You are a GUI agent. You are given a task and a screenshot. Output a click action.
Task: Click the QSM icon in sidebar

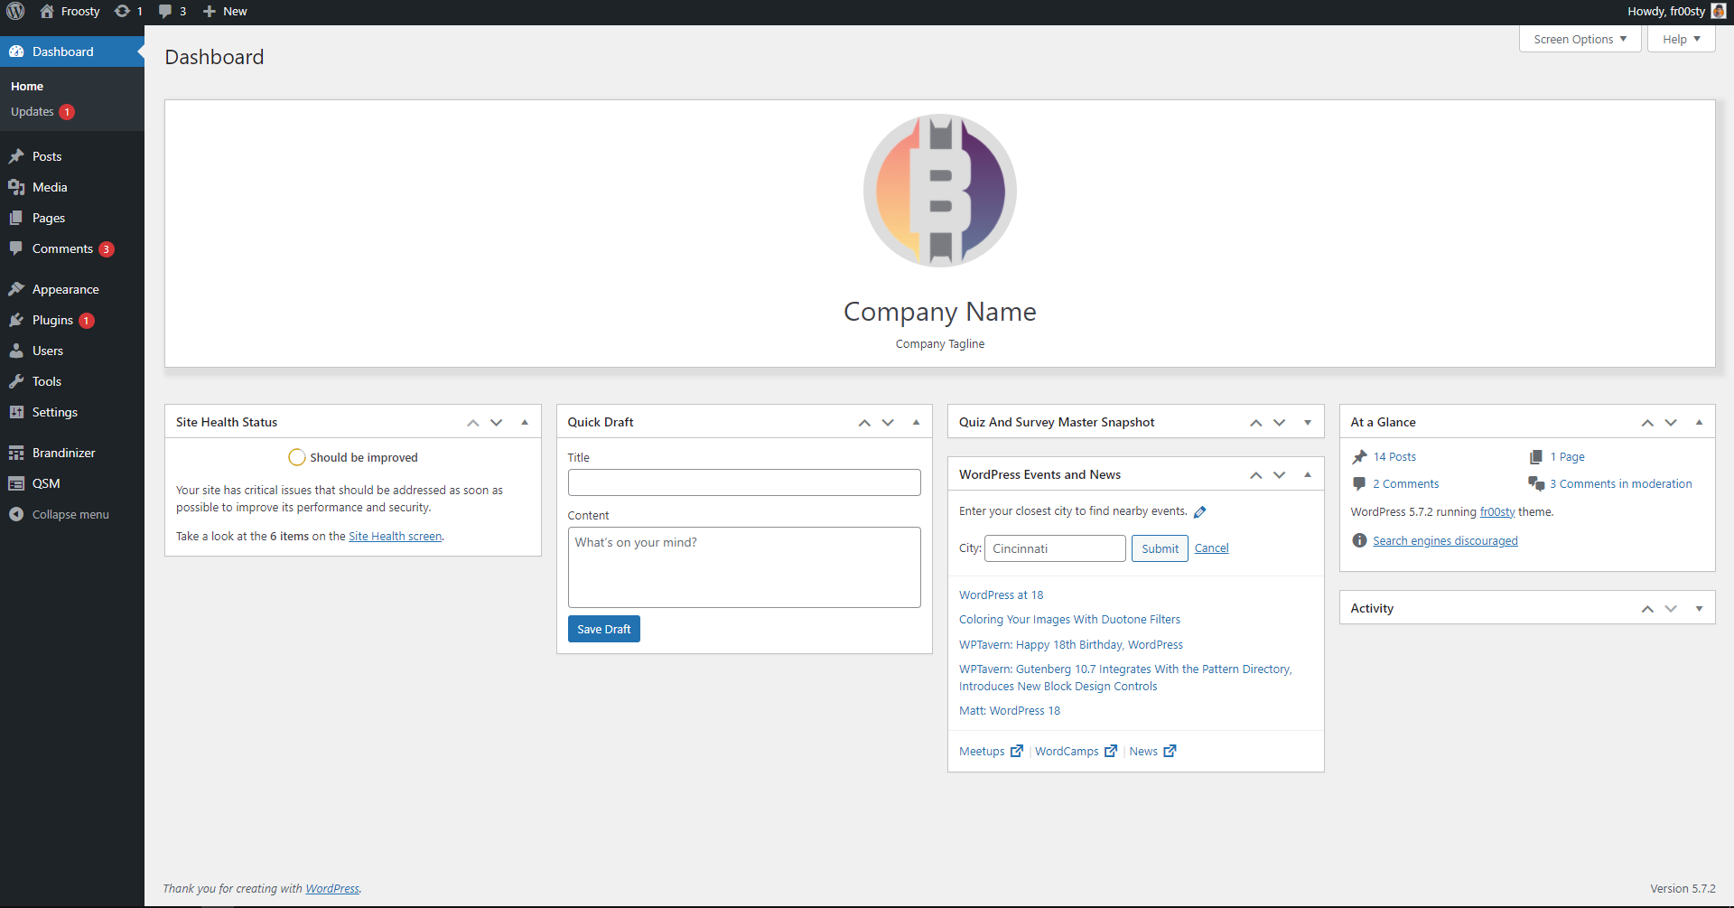[x=16, y=483]
